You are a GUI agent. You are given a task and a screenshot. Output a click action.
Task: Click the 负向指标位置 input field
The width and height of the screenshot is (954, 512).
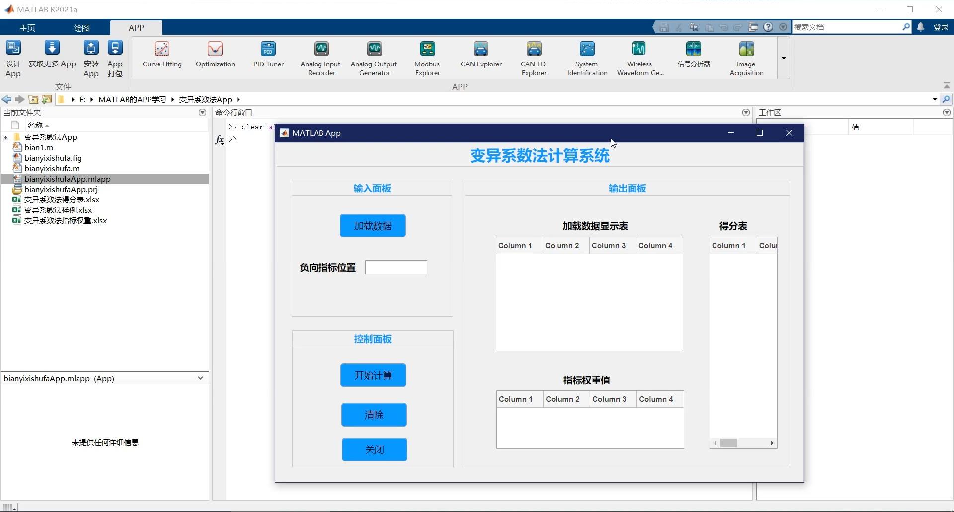tap(396, 267)
